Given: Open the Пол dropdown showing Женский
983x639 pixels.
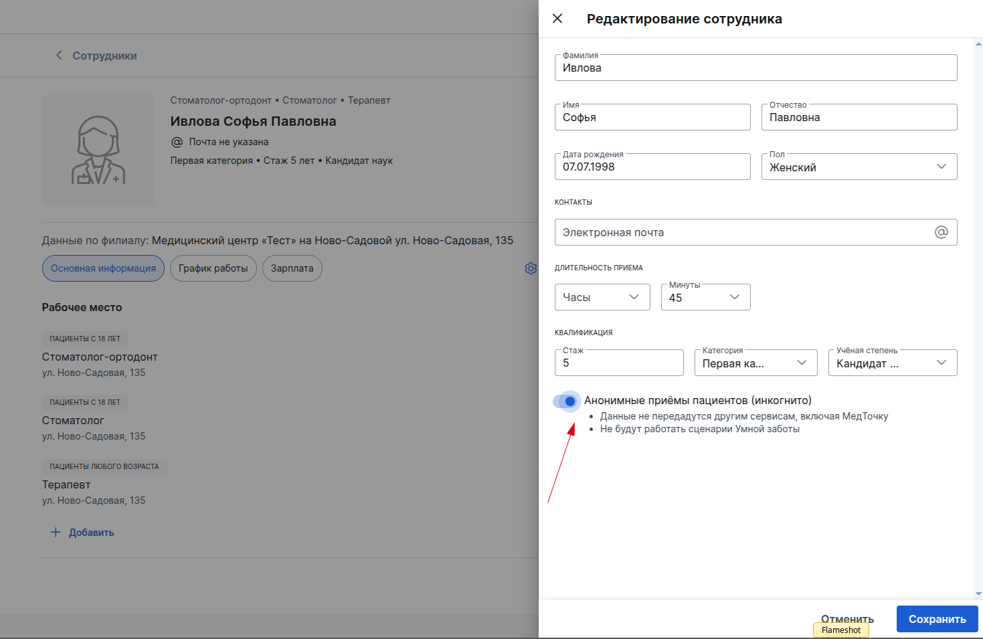Looking at the screenshot, I should coord(859,167).
